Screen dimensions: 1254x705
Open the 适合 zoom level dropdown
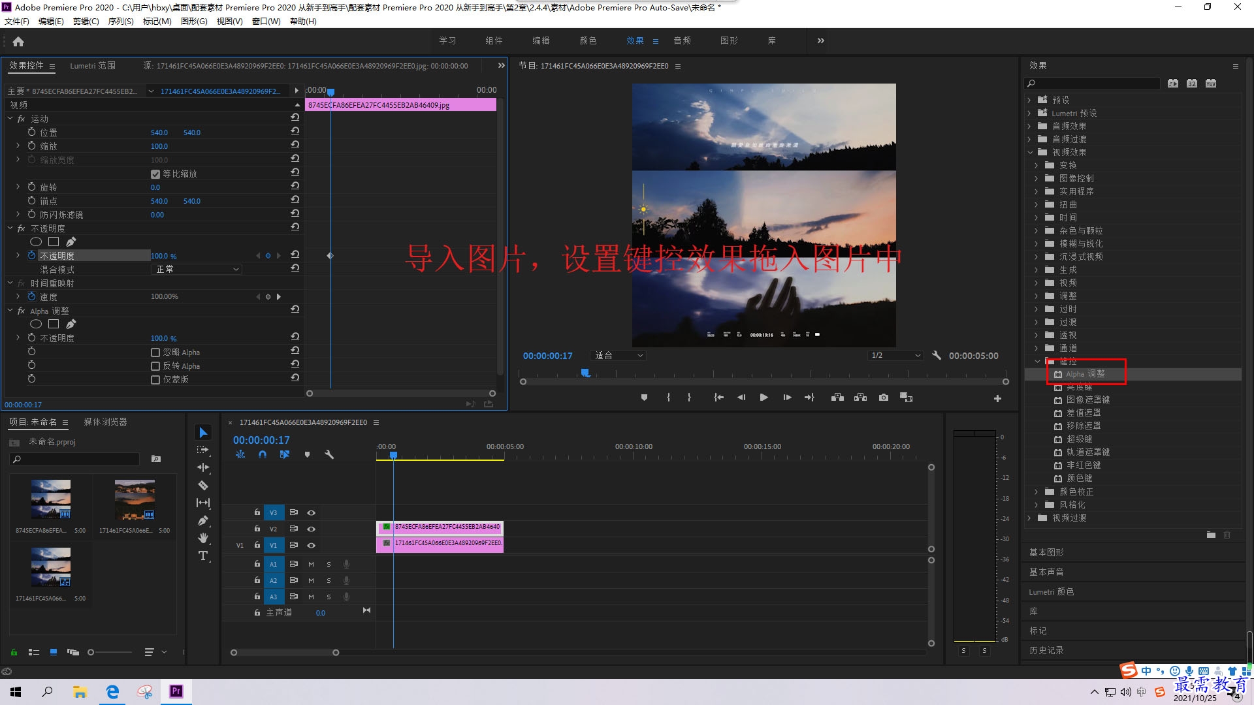pyautogui.click(x=618, y=356)
